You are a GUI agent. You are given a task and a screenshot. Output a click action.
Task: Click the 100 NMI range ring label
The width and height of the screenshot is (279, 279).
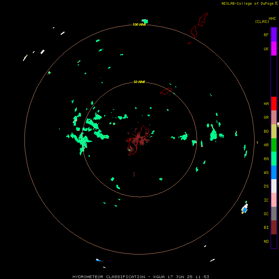(x=139, y=24)
